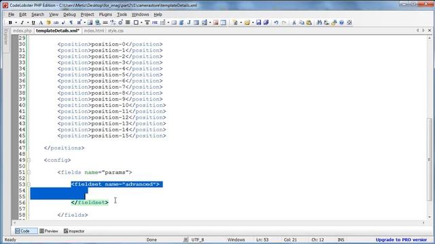Open the Debug menu

click(69, 14)
